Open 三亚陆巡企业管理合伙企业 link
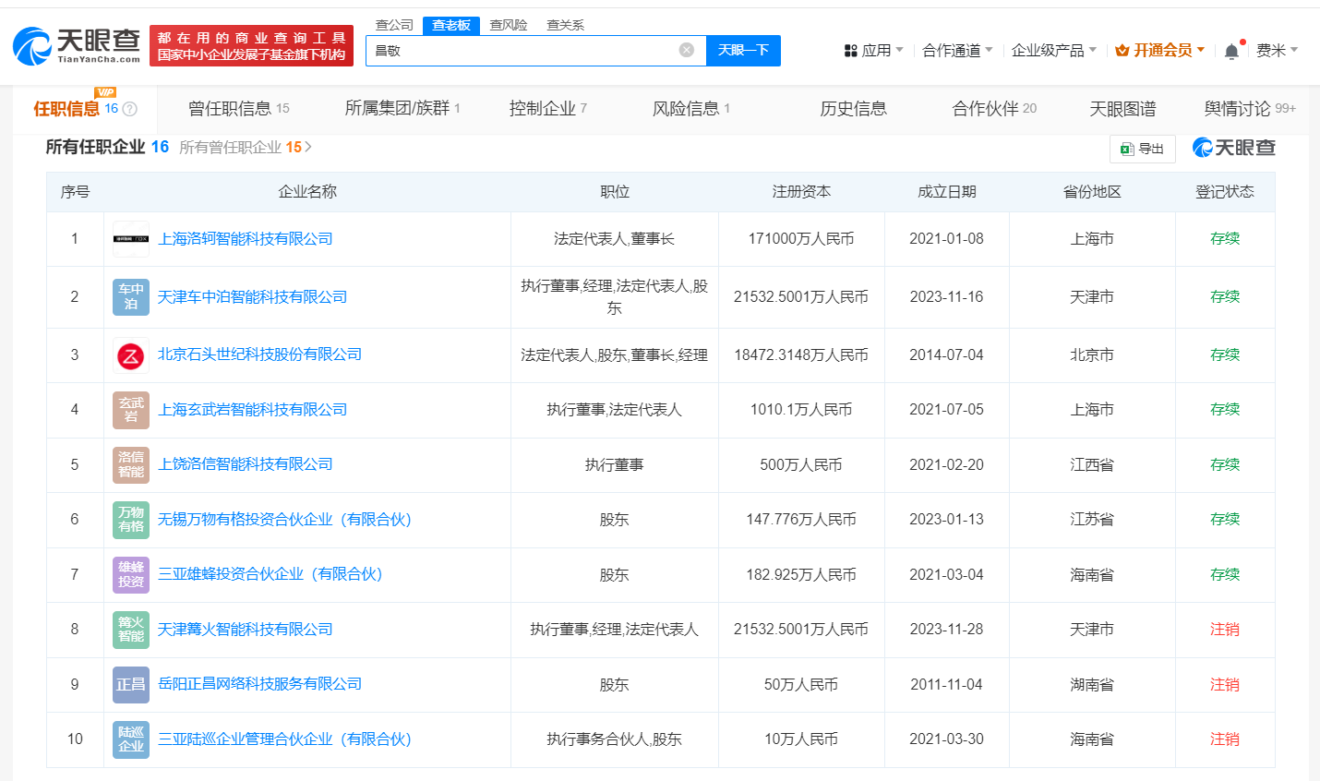Image resolution: width=1320 pixels, height=781 pixels. point(284,739)
